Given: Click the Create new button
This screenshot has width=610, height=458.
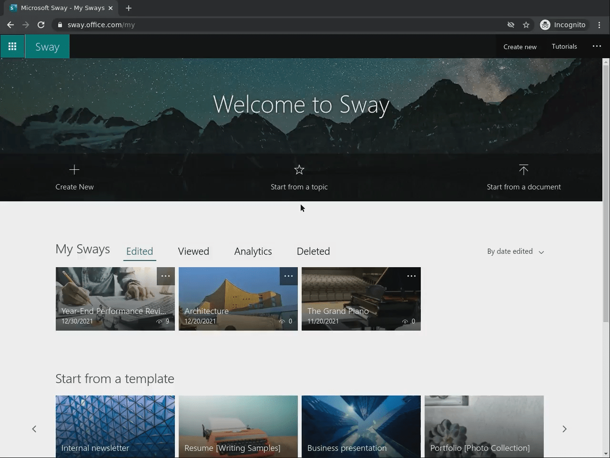Looking at the screenshot, I should click(x=520, y=46).
